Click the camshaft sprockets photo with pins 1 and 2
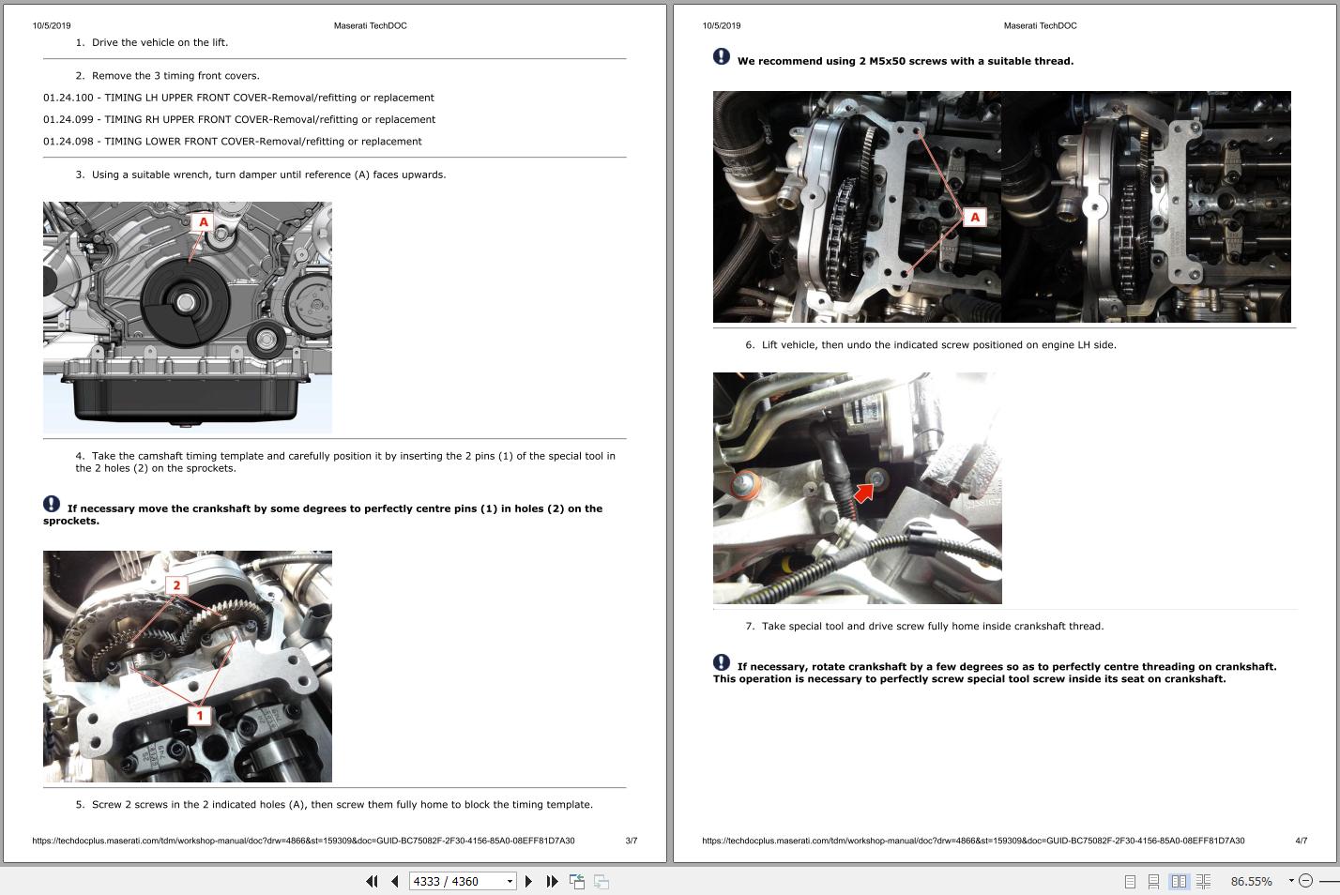This screenshot has height=895, width=1340. [188, 666]
